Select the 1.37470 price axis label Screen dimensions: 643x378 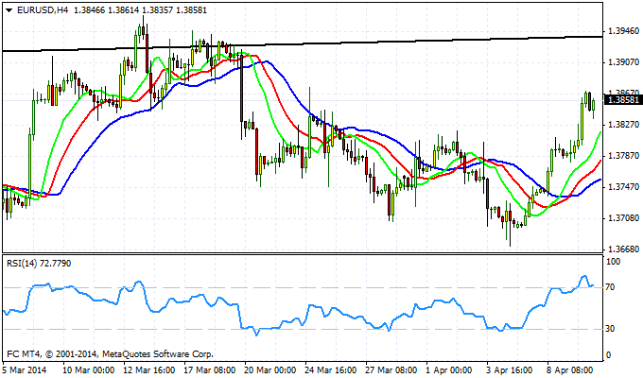pyautogui.click(x=623, y=187)
